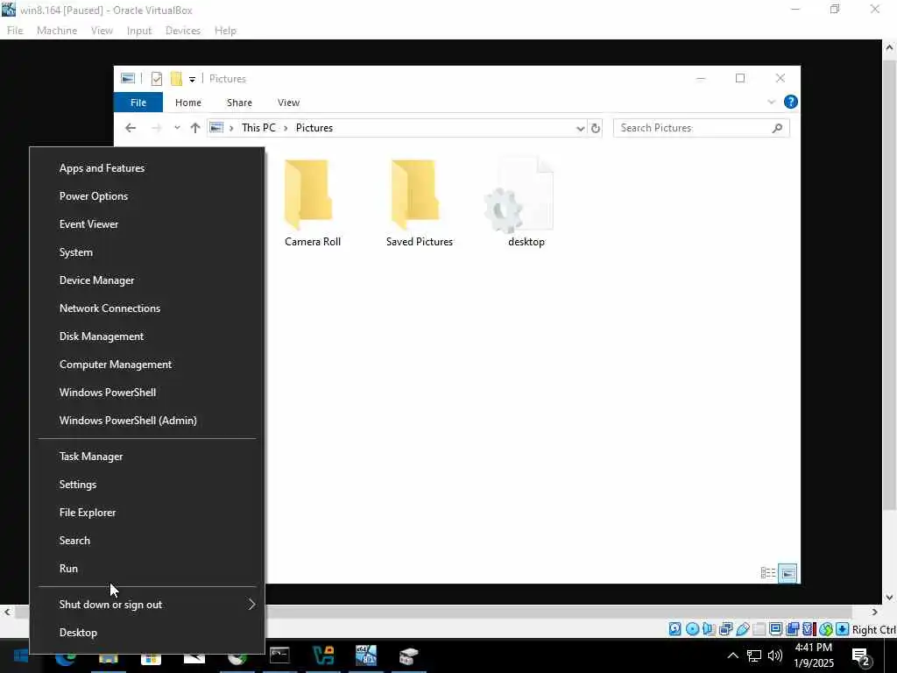
Task: Open the VirtualBox Devices menu
Action: tap(183, 31)
